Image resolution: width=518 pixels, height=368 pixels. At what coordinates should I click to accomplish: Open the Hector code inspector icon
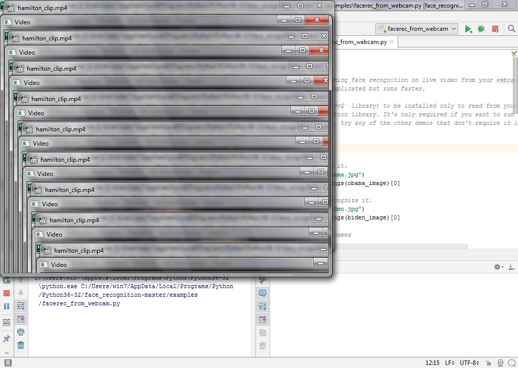[500, 363]
